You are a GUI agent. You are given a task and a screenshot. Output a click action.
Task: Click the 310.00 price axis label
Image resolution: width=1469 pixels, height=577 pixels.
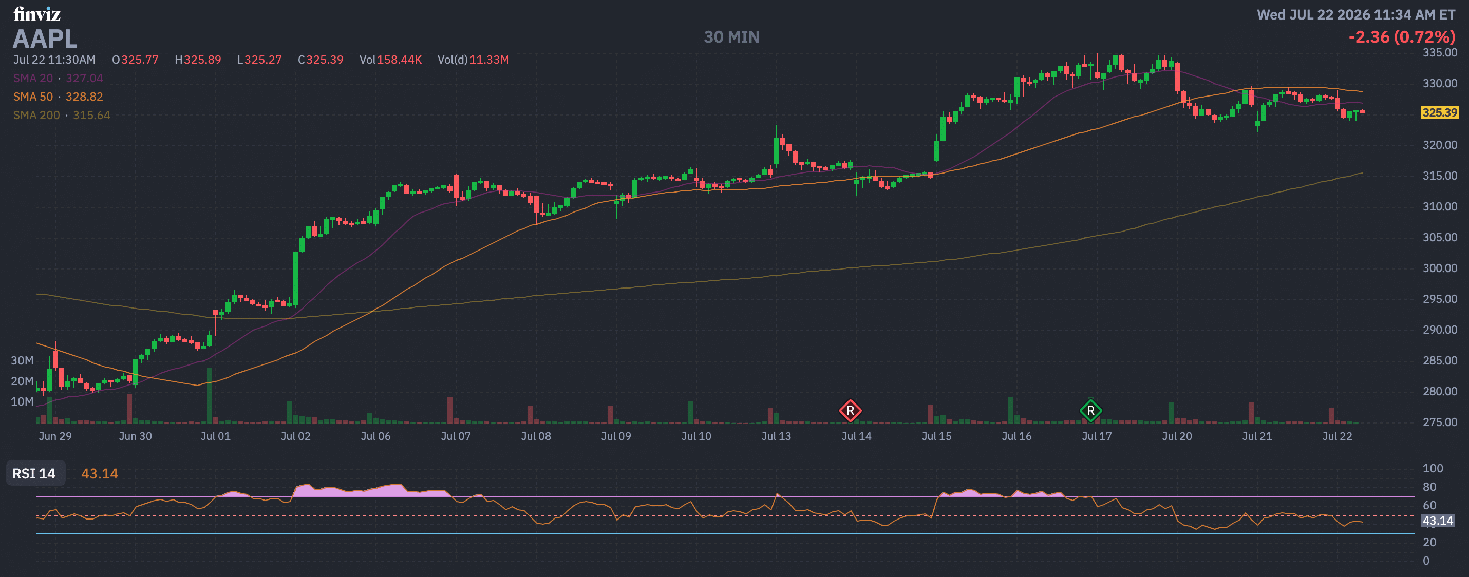[x=1439, y=206]
